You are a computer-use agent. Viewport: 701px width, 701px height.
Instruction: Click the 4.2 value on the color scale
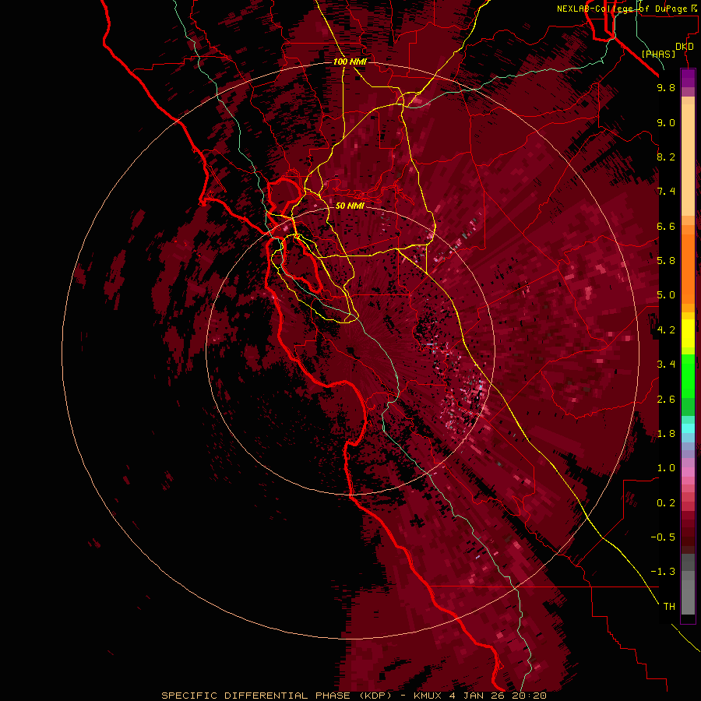click(666, 330)
